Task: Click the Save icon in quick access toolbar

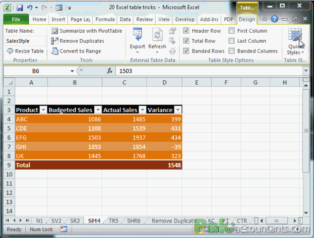Action: click(x=20, y=8)
